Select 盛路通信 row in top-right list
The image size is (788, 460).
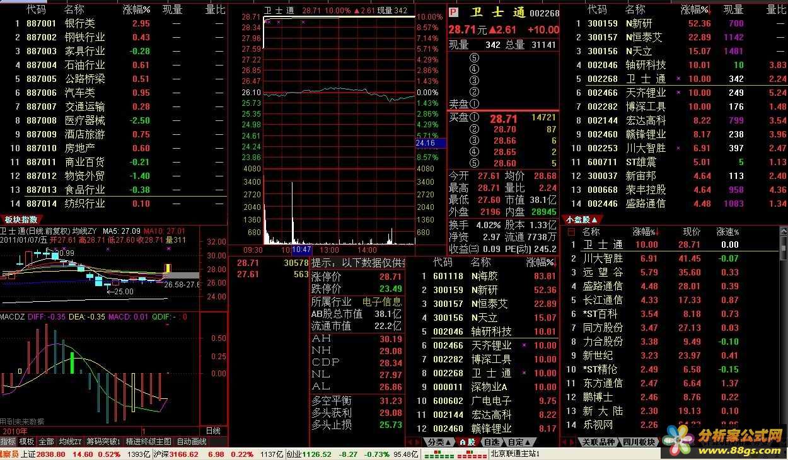pos(675,204)
